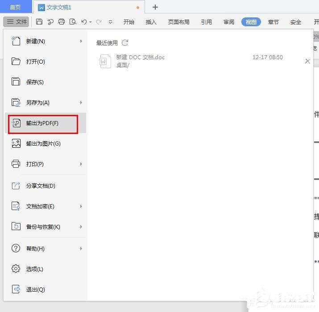Refresh the 最近使用 recent list
This screenshot has height=312, width=319.
pyautogui.click(x=125, y=43)
